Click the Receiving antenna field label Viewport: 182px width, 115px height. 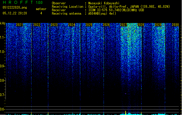(x=67, y=14)
